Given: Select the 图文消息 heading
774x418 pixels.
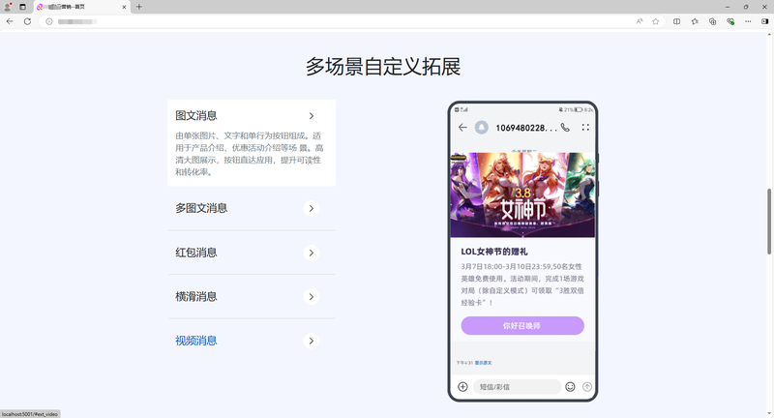Looking at the screenshot, I should 196,116.
